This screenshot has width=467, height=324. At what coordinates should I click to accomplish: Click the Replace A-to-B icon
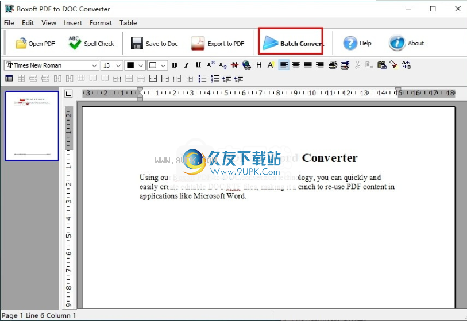[406, 65]
